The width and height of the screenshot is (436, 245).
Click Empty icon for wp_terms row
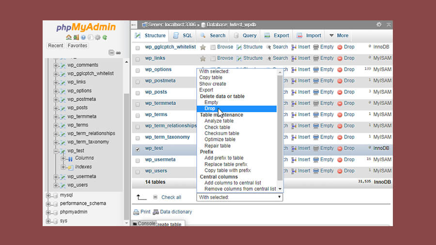click(x=316, y=115)
